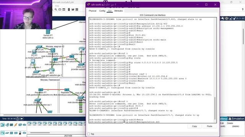Image resolution: width=245 pixels, height=137 pixels.
Task: Toggle the Top checkbox
Action: click(88, 134)
